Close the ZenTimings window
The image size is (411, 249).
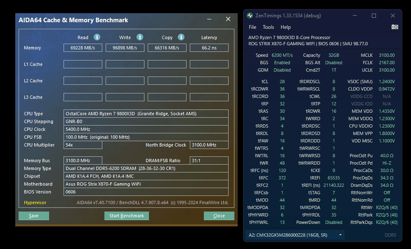[x=393, y=16]
